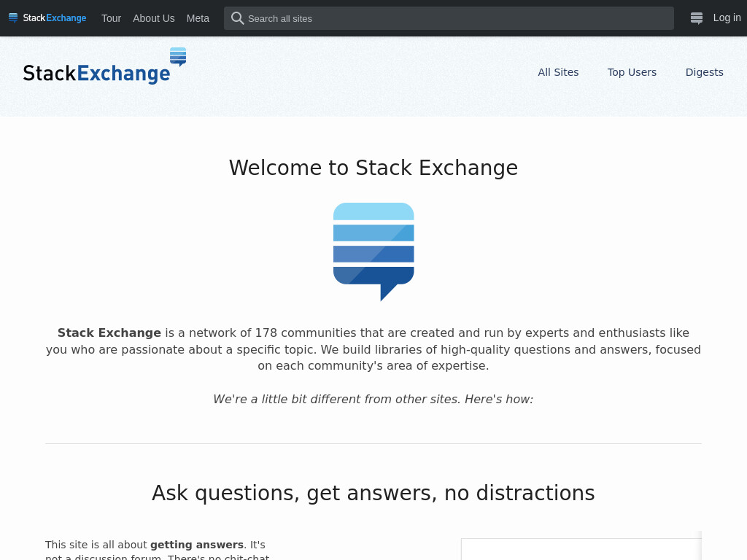This screenshot has width=747, height=560.
Task: Open the site switcher icon near Log in
Action: click(697, 18)
